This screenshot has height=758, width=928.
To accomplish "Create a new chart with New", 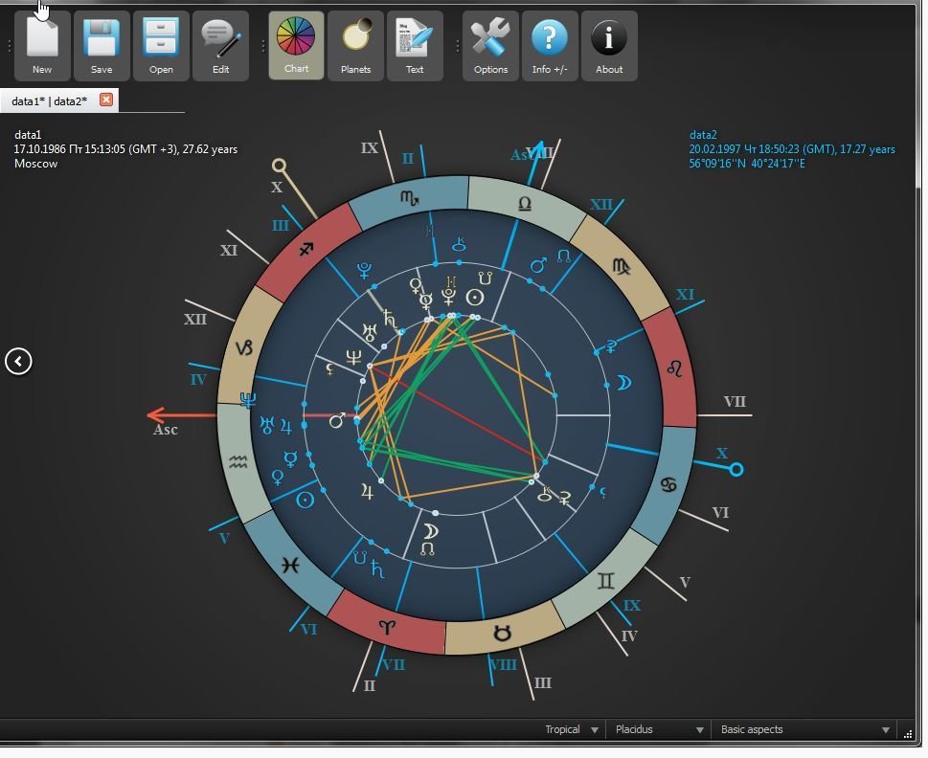I will point(42,46).
